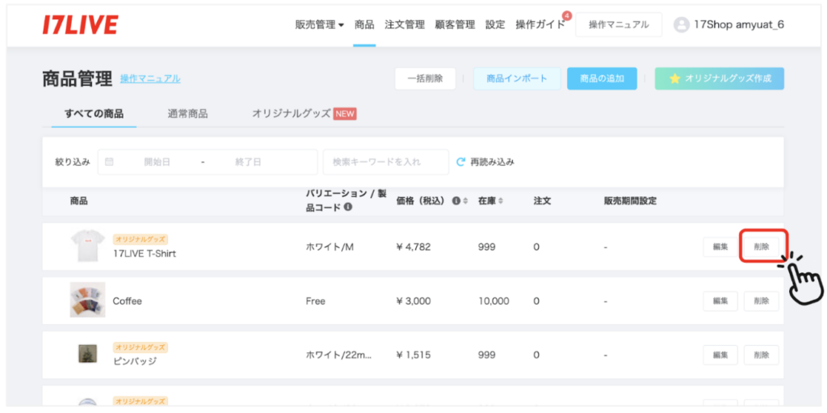Click 削除 for Coffee
827x413 pixels.
[761, 301]
